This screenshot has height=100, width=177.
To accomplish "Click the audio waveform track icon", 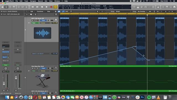I will click(x=42, y=33).
